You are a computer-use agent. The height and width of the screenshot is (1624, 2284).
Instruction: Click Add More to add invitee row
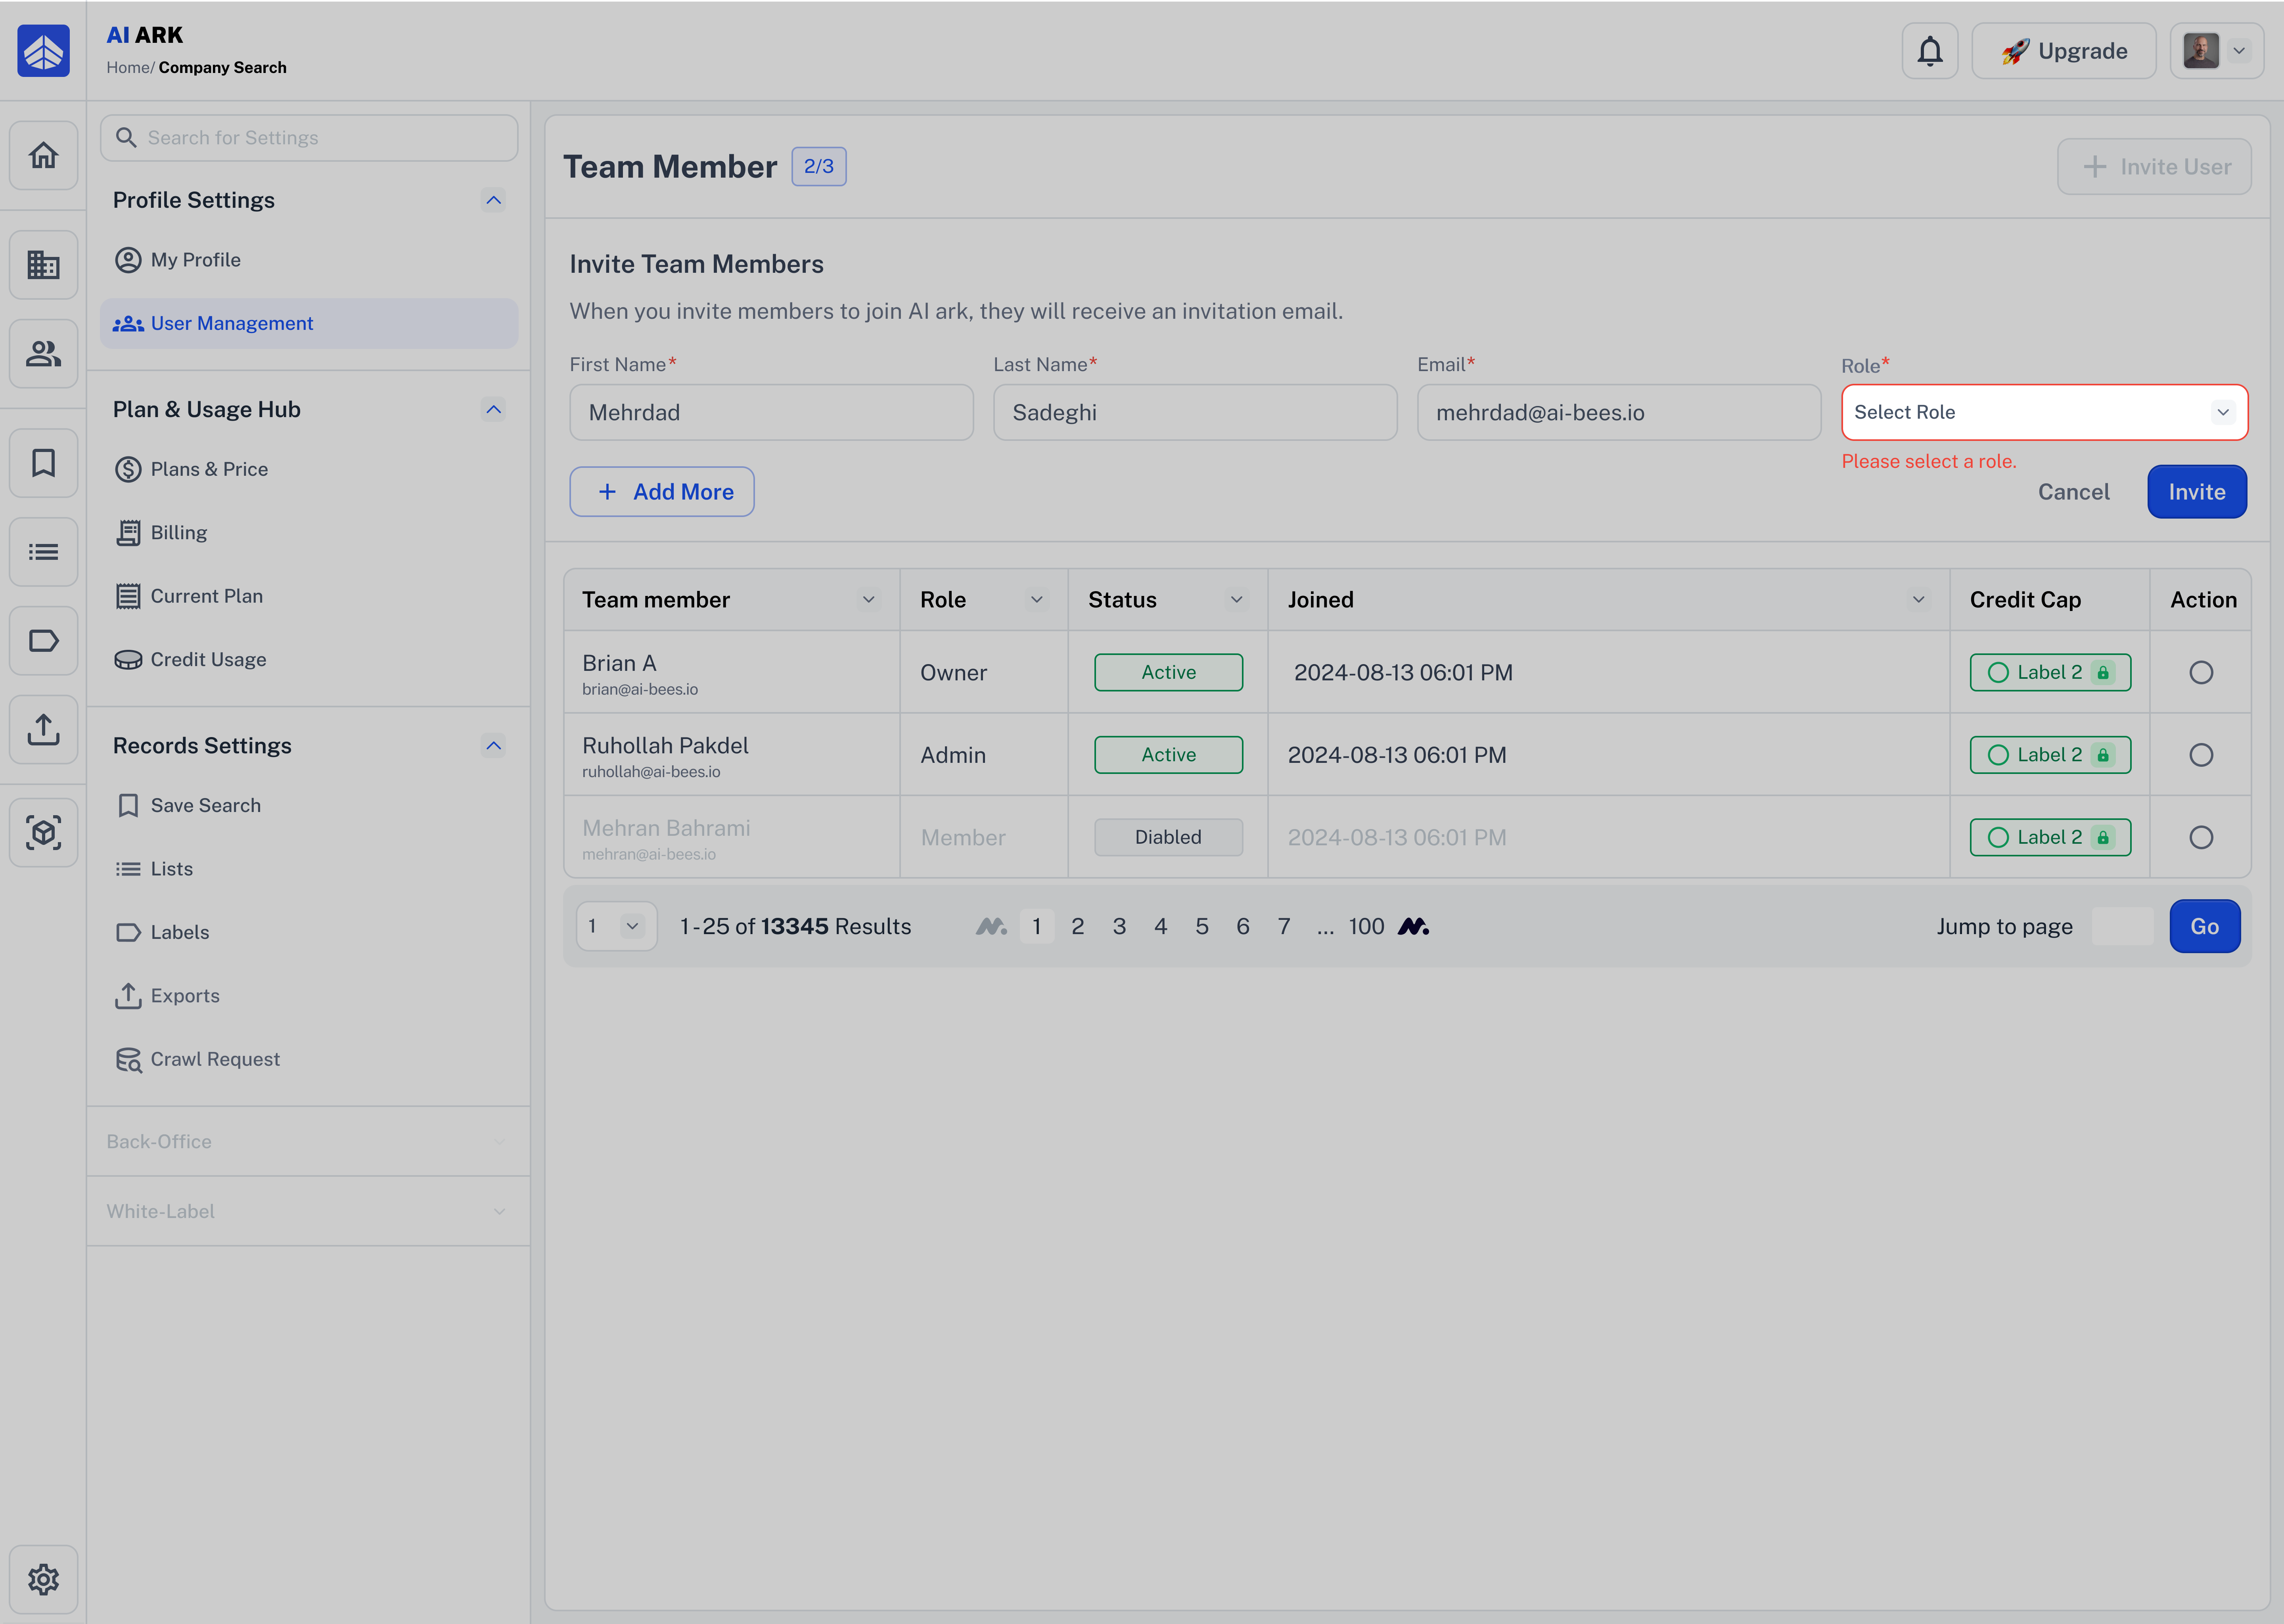pyautogui.click(x=662, y=492)
